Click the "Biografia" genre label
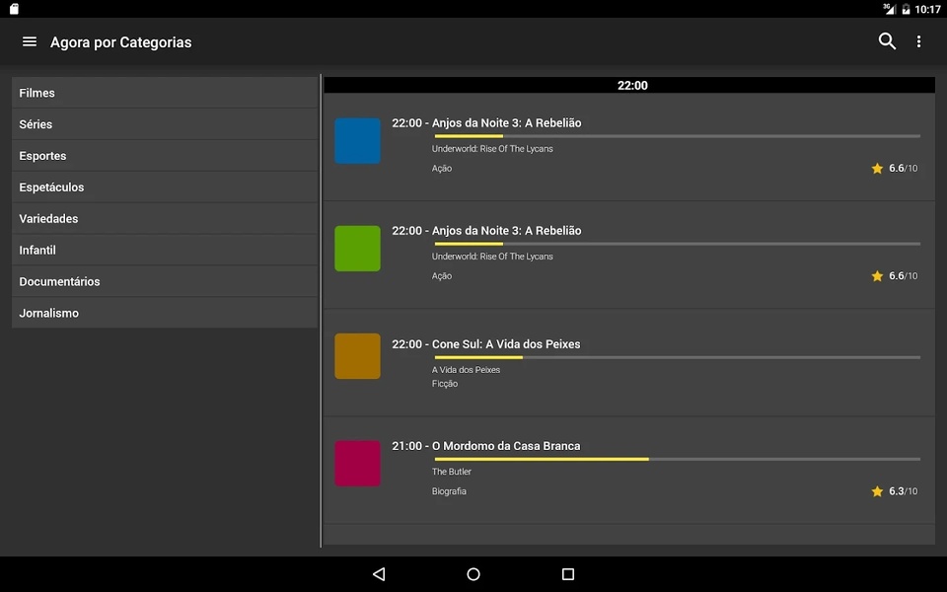947x592 pixels. coord(449,491)
